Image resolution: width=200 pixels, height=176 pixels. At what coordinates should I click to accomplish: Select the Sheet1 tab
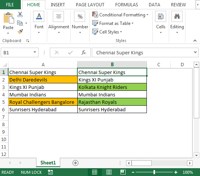tap(48, 163)
